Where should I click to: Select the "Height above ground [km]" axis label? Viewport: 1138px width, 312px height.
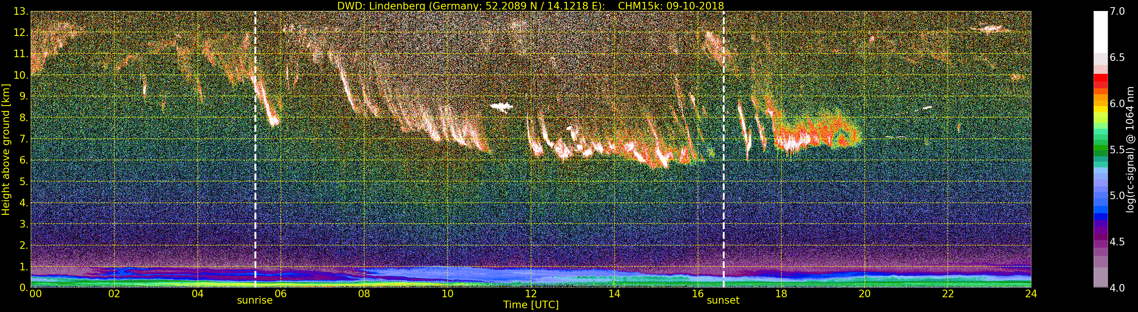coord(6,149)
